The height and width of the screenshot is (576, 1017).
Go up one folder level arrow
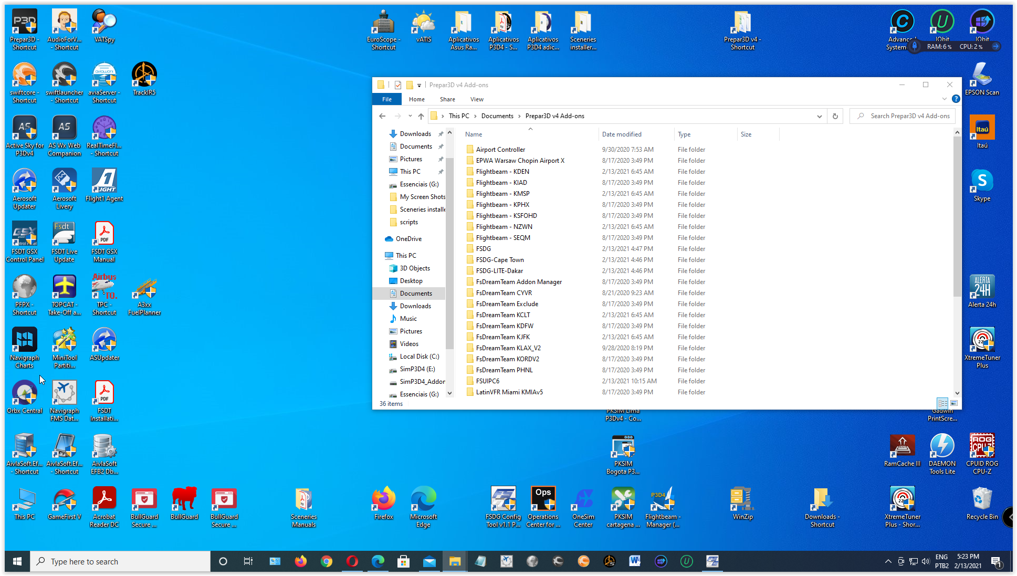click(421, 116)
